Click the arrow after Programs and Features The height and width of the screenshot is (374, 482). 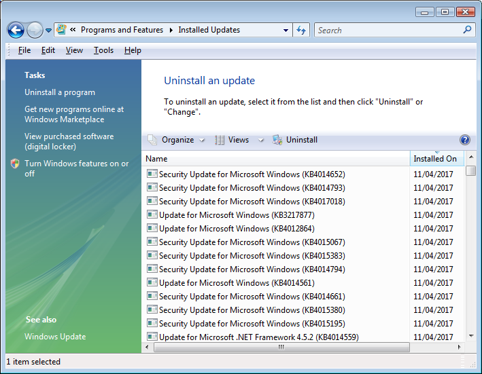click(x=171, y=30)
